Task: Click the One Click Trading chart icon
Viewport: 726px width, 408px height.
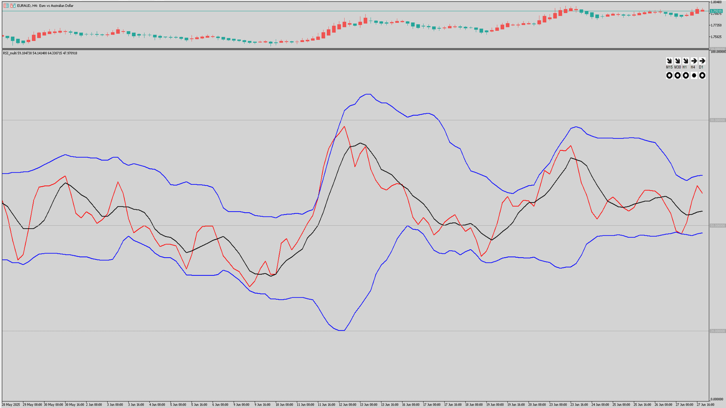Action: (13, 6)
